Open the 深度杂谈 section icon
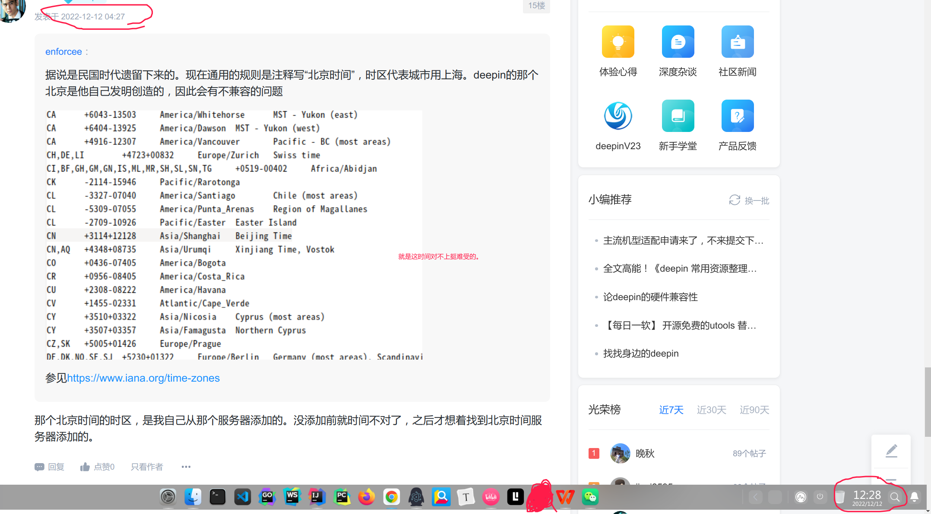 point(678,42)
